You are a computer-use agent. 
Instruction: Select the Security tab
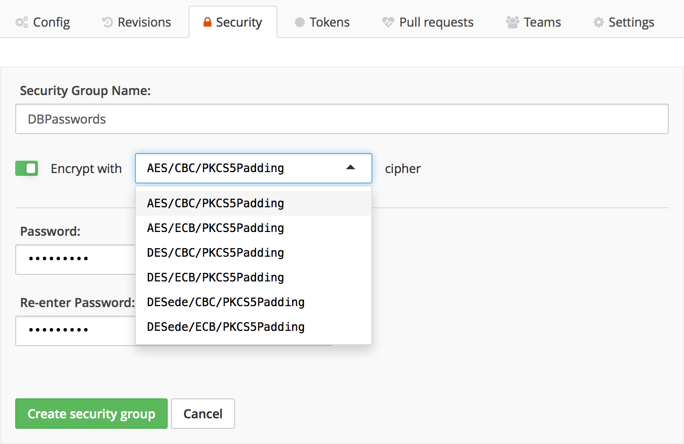[233, 22]
